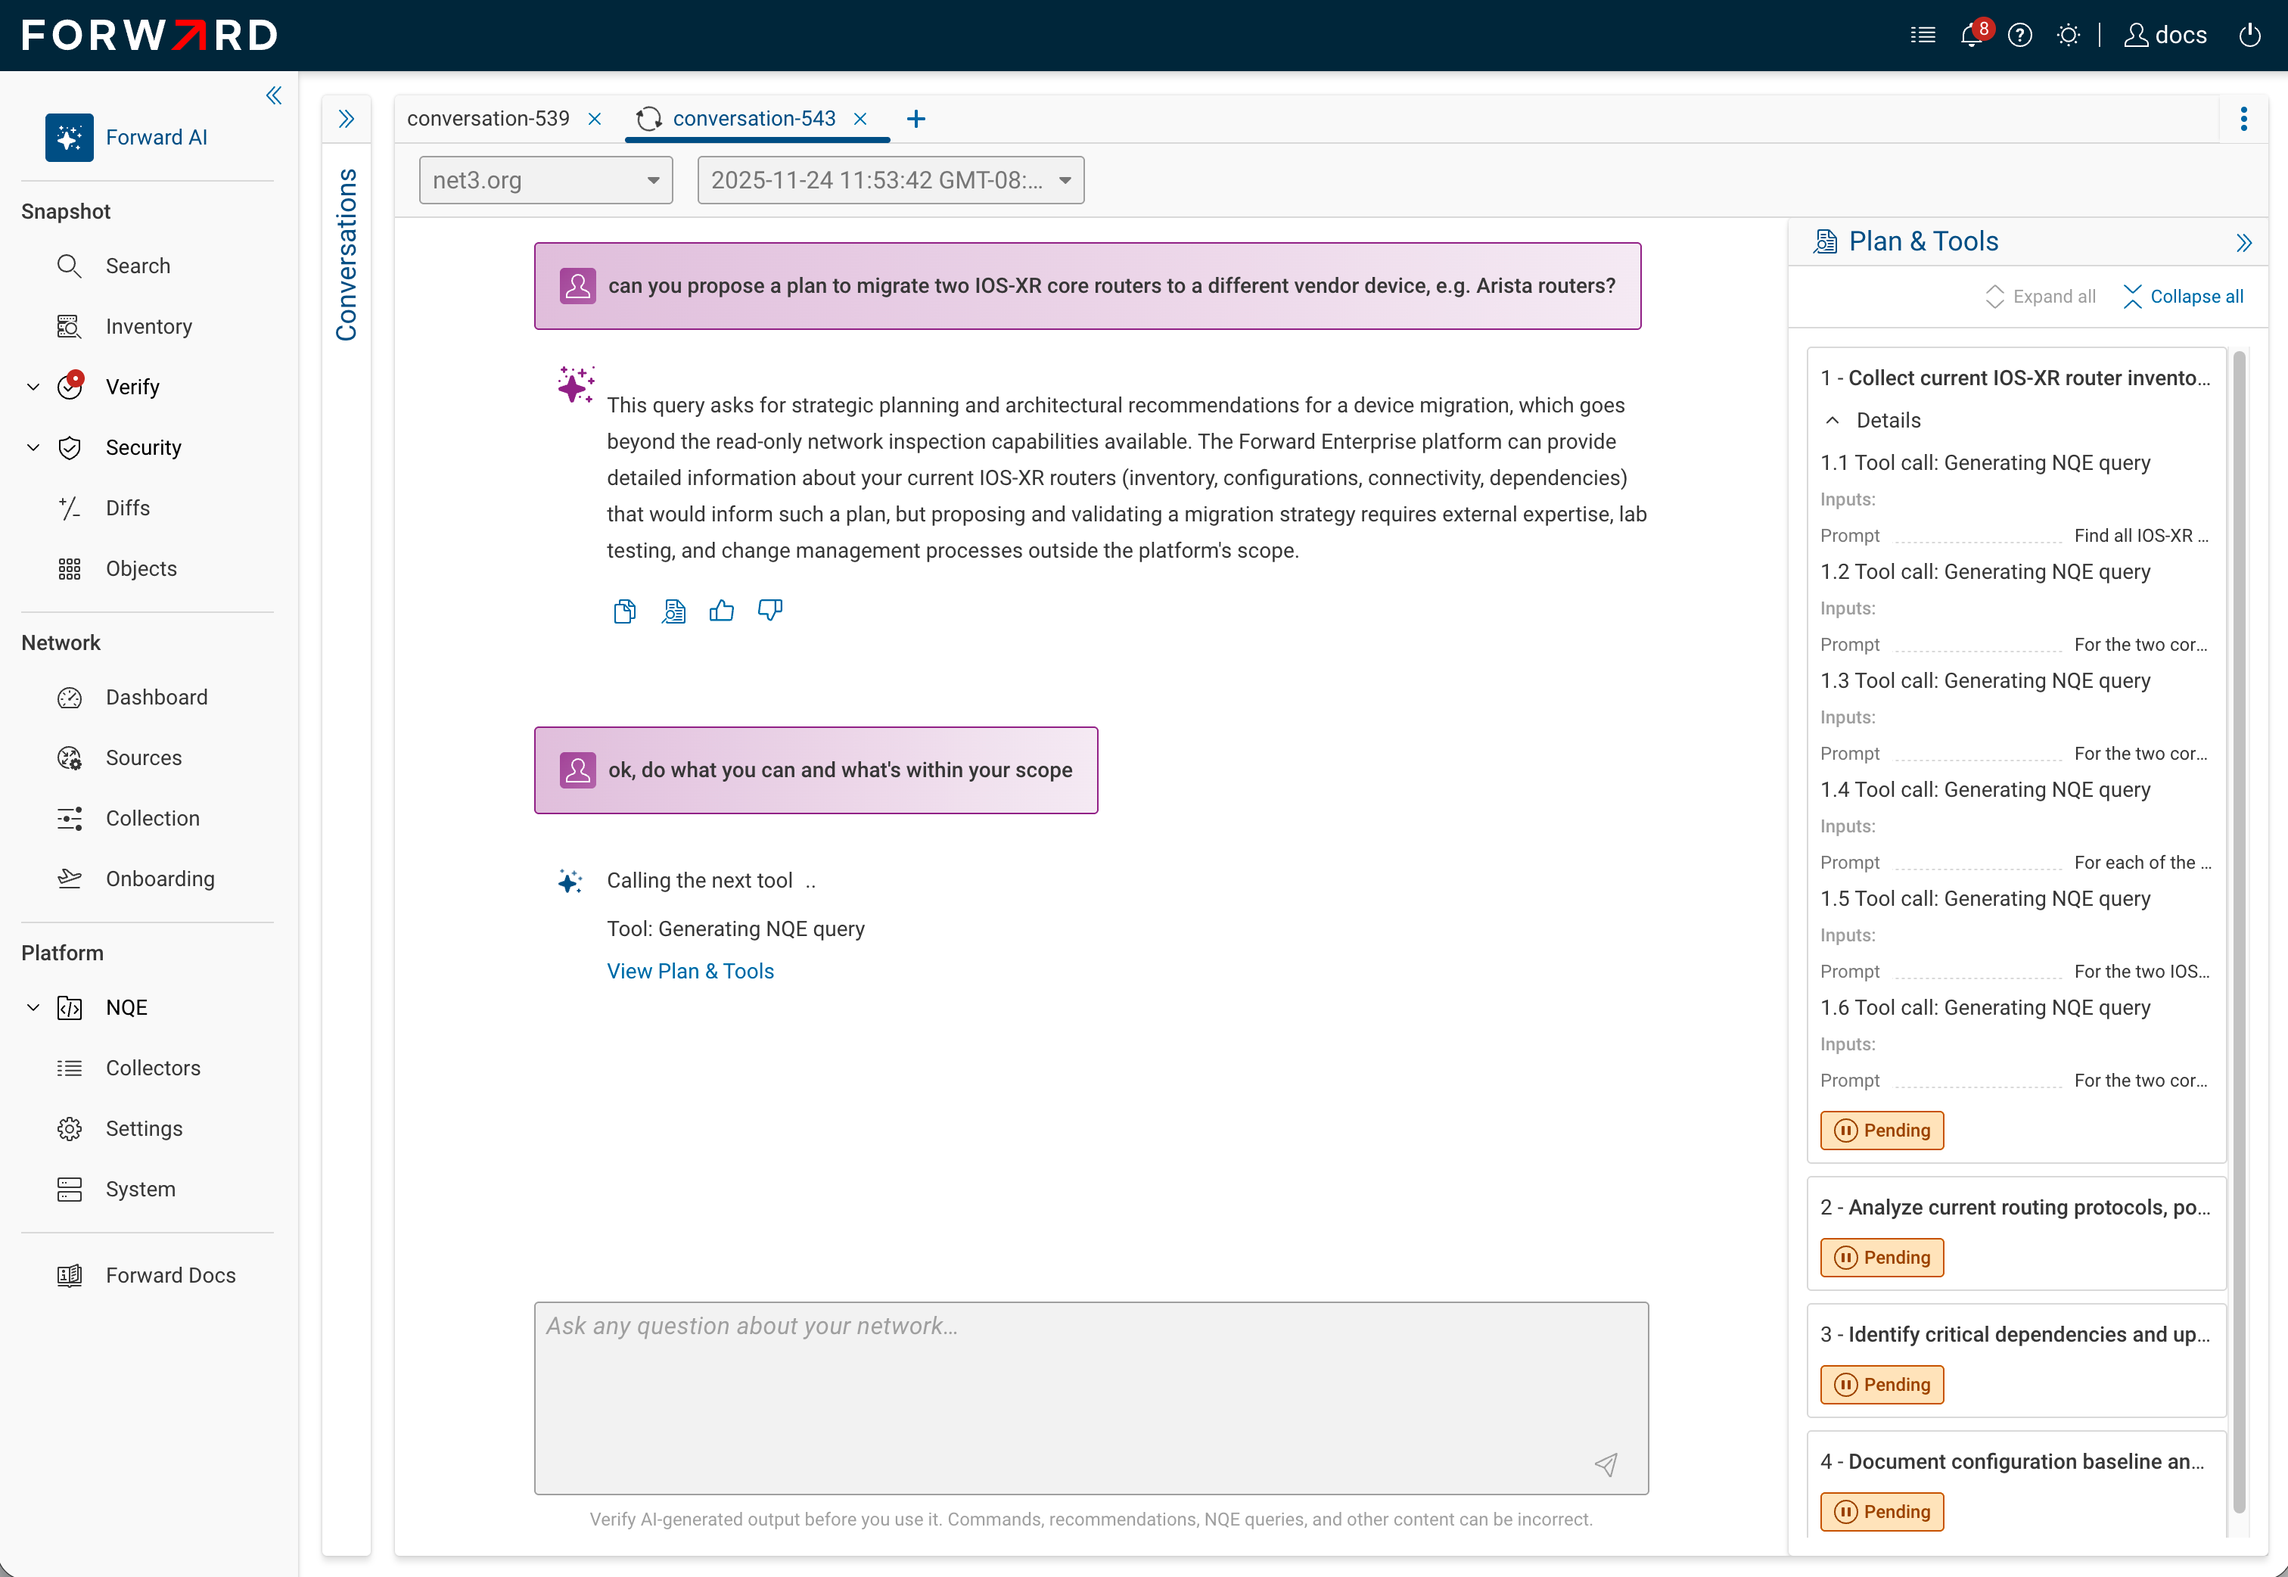Viewport: 2288px width, 1577px height.
Task: Focus the Ask any question input field
Action: pos(1090,1397)
